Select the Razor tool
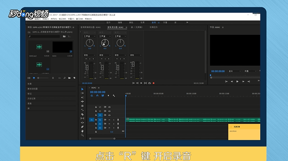This screenshot has height=161, width=288. pos(82,114)
